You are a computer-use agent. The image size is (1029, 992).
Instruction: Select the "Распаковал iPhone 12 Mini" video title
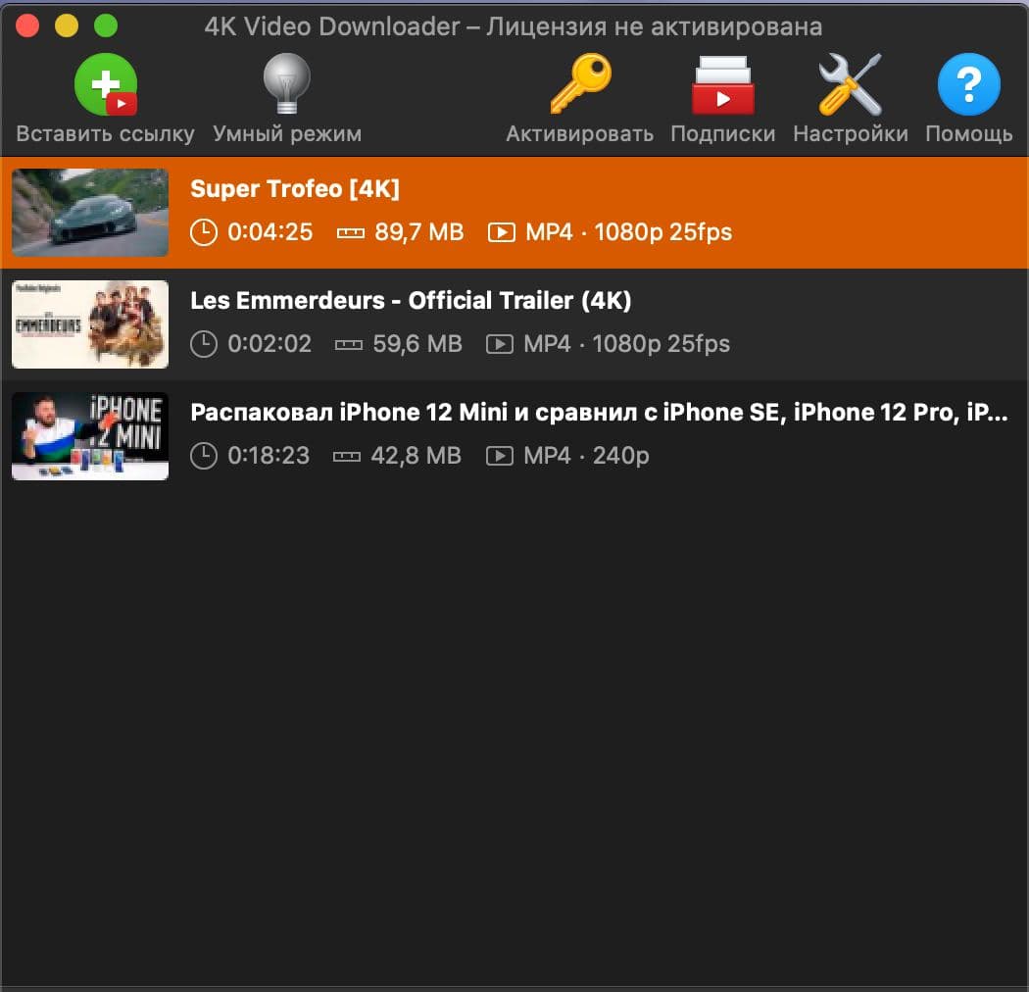click(599, 413)
